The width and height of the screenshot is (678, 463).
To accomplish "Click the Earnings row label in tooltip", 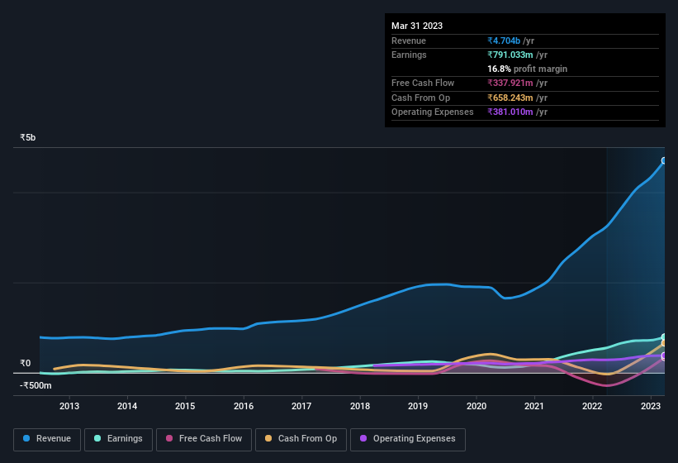I will click(409, 55).
